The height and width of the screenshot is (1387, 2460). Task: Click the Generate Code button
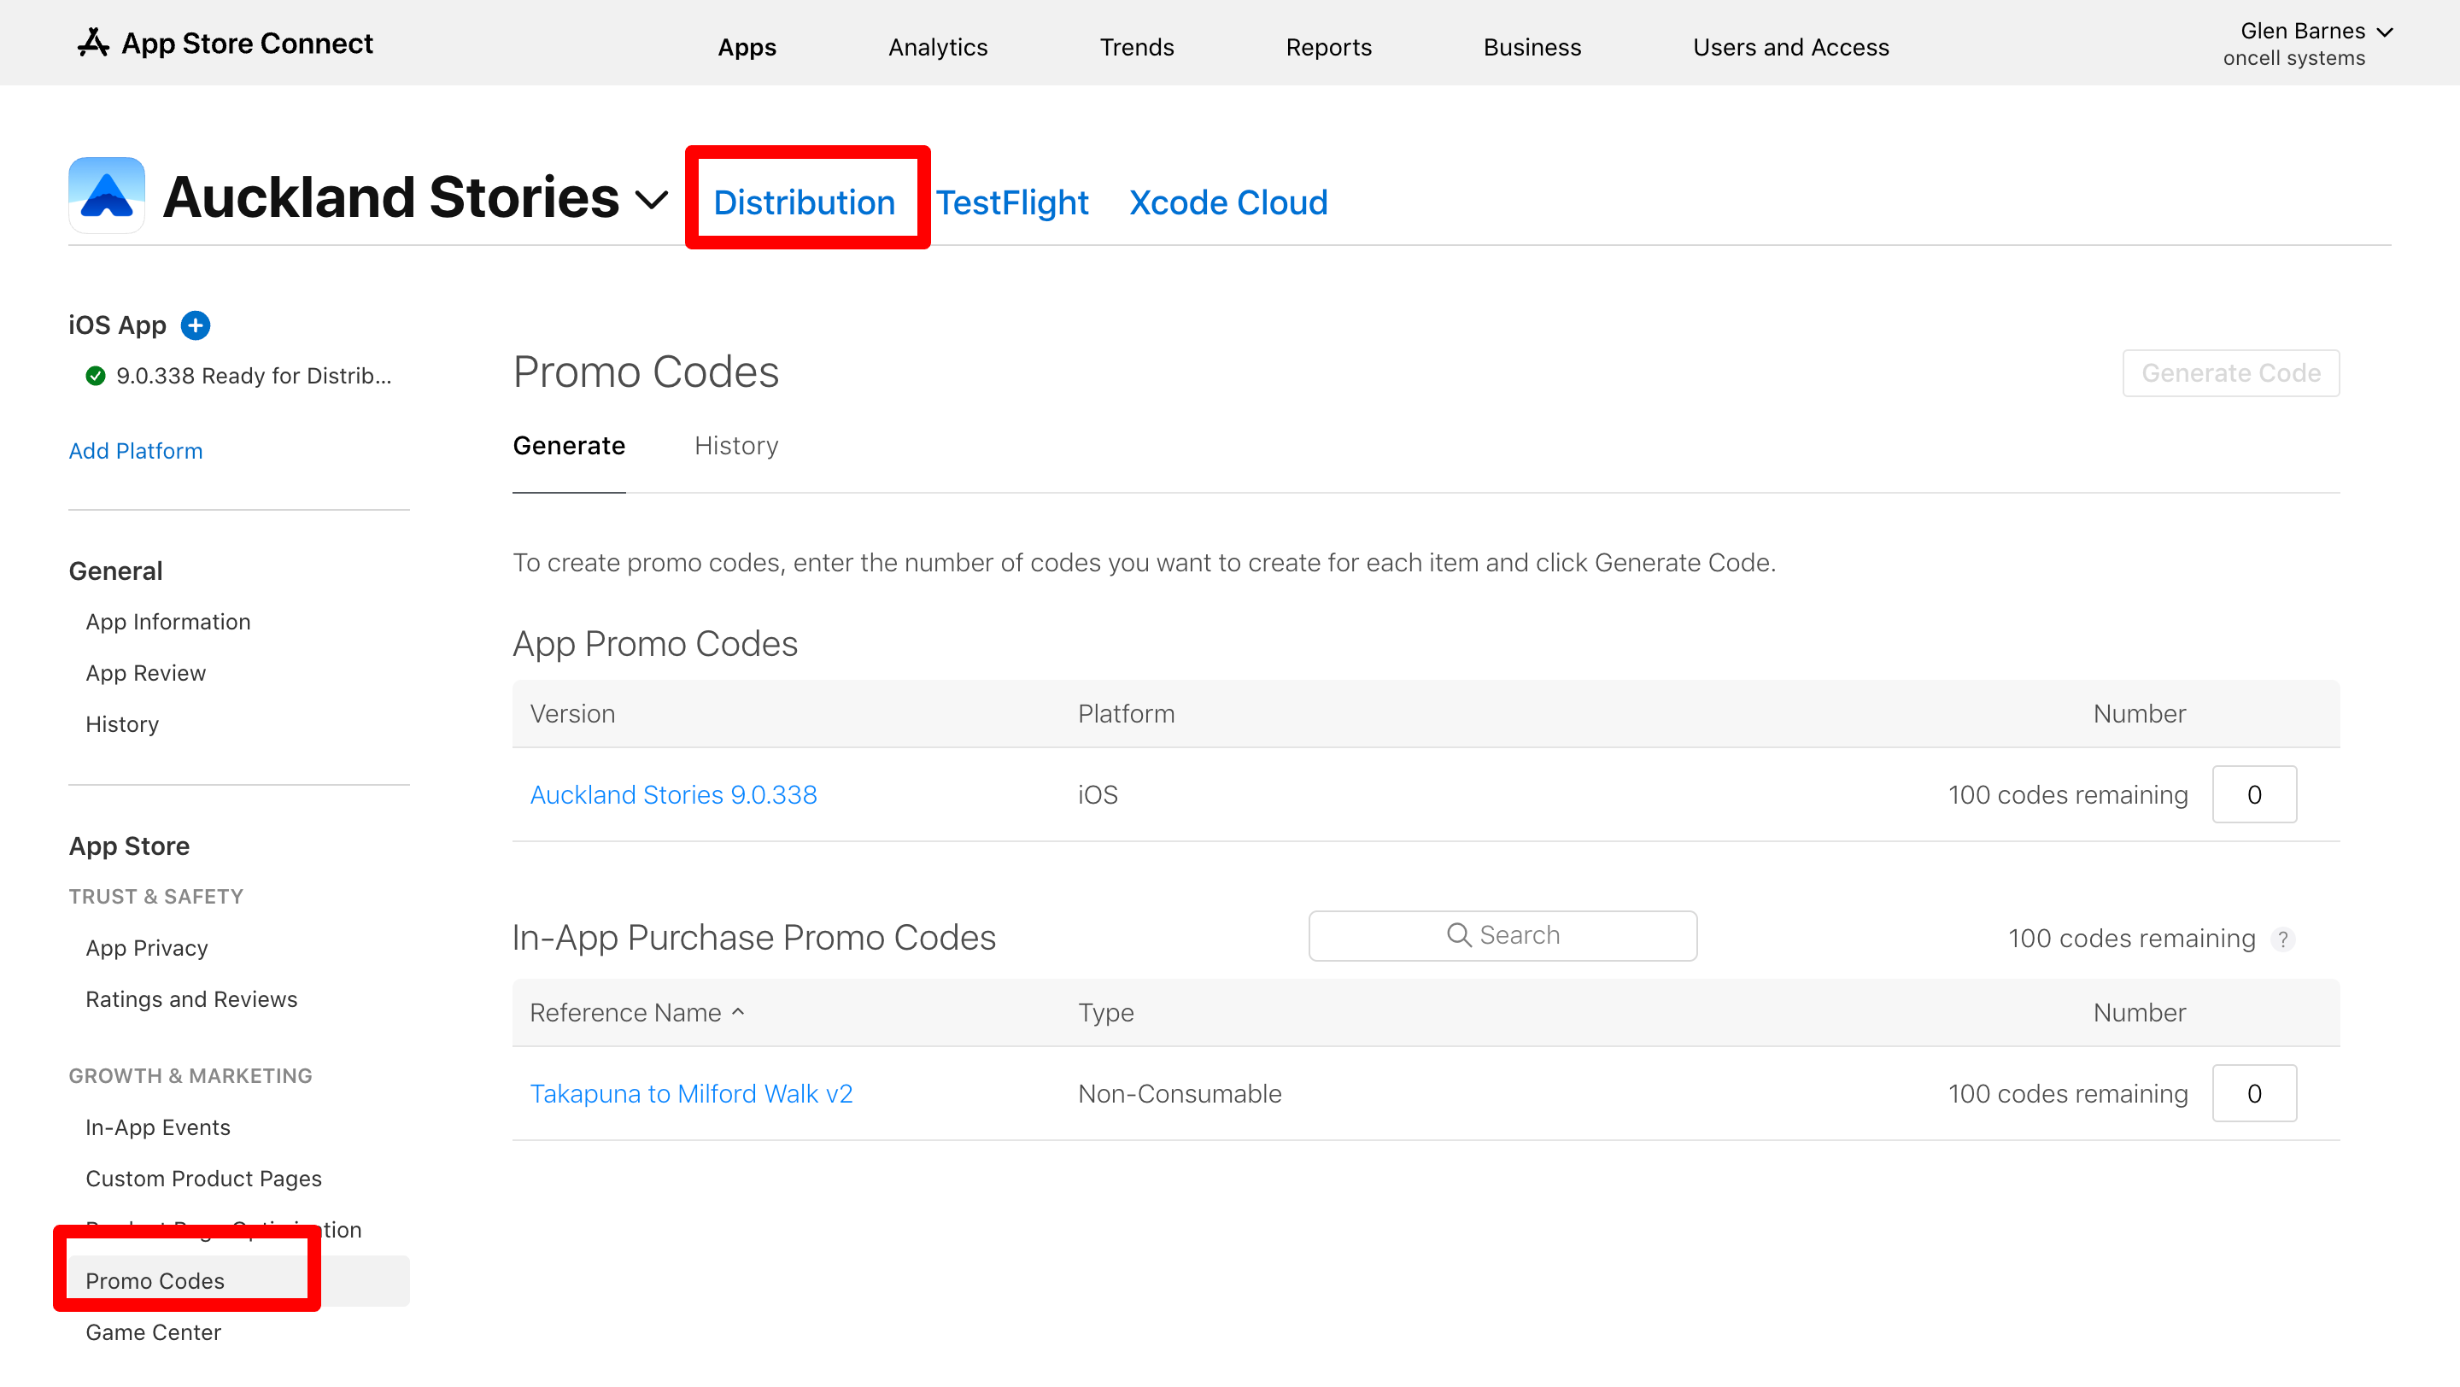(2230, 373)
